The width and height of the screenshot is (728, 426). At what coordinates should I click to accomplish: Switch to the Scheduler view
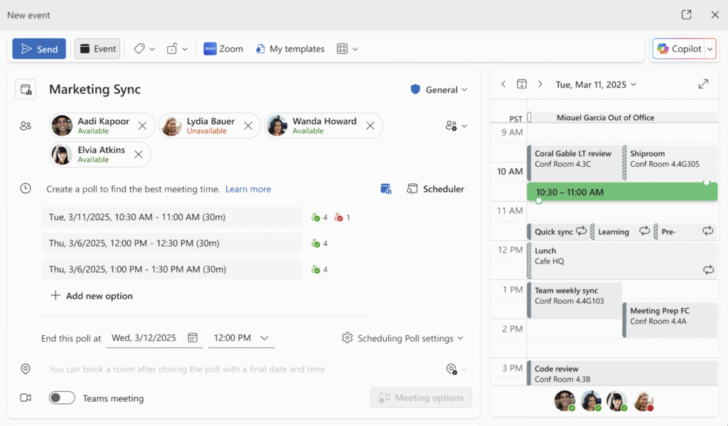435,189
